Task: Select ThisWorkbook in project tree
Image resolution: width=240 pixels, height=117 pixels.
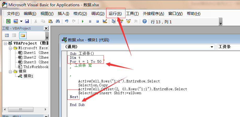Action: coord(36,67)
